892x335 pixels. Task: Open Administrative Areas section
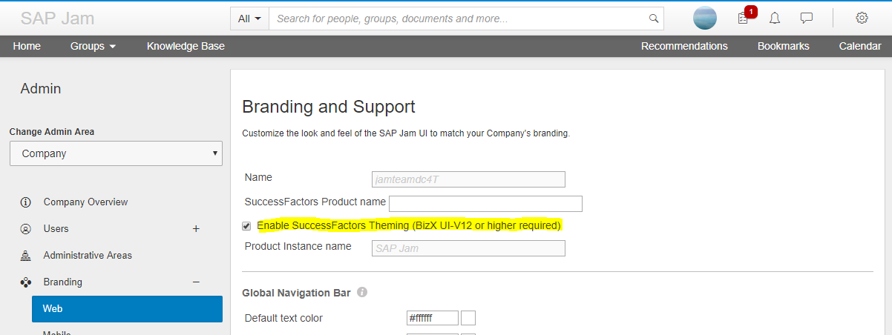point(88,256)
